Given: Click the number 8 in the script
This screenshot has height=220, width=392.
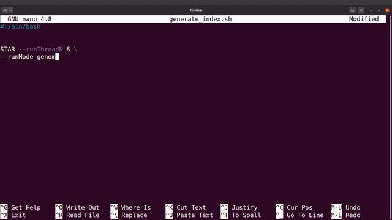Looking at the screenshot, I should [68, 49].
